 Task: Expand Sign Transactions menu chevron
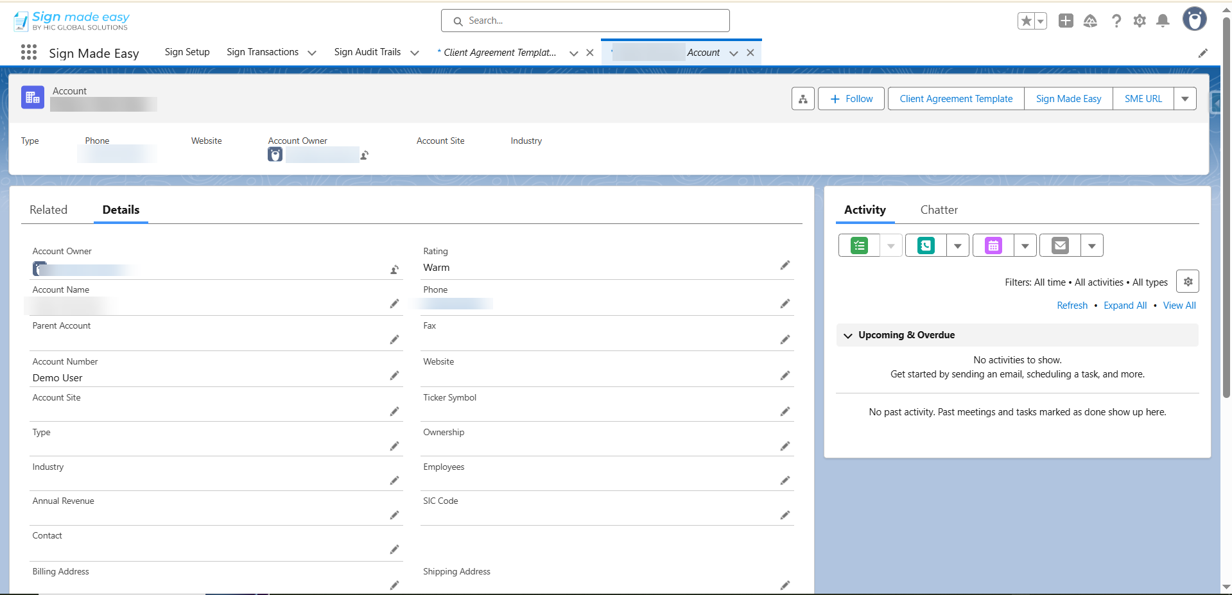coord(312,53)
